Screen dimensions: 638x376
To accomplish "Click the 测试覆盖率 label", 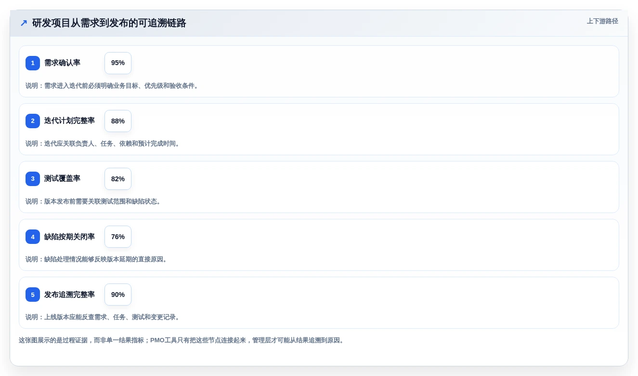I will (62, 178).
